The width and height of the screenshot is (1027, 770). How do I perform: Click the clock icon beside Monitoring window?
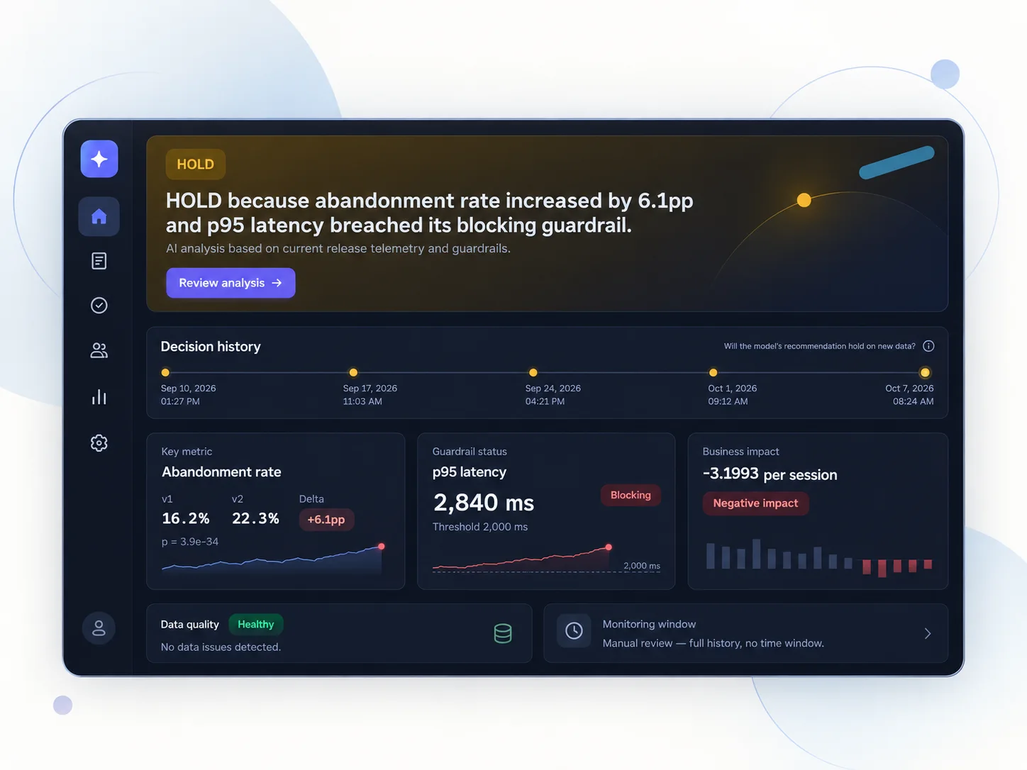point(574,630)
